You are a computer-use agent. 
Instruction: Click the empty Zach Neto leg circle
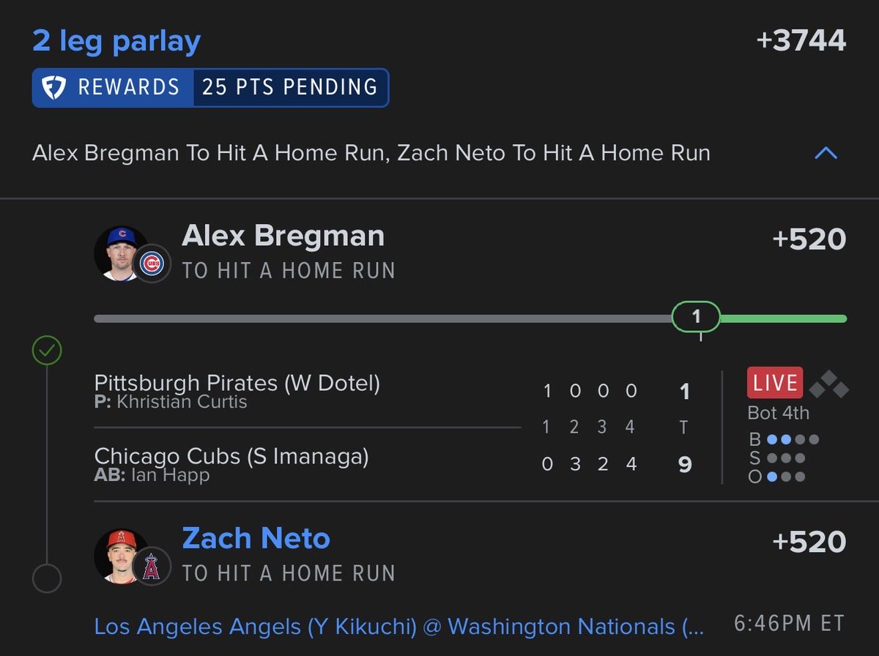tap(46, 578)
